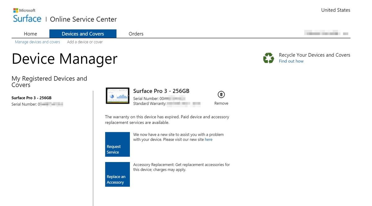372x206 pixels.
Task: Click the Request Service button
Action: coord(117,144)
